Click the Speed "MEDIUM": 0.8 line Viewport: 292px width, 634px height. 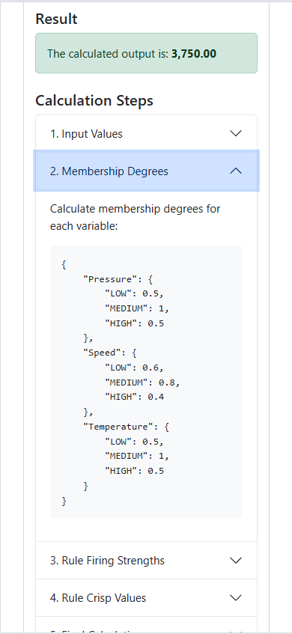[x=142, y=382]
